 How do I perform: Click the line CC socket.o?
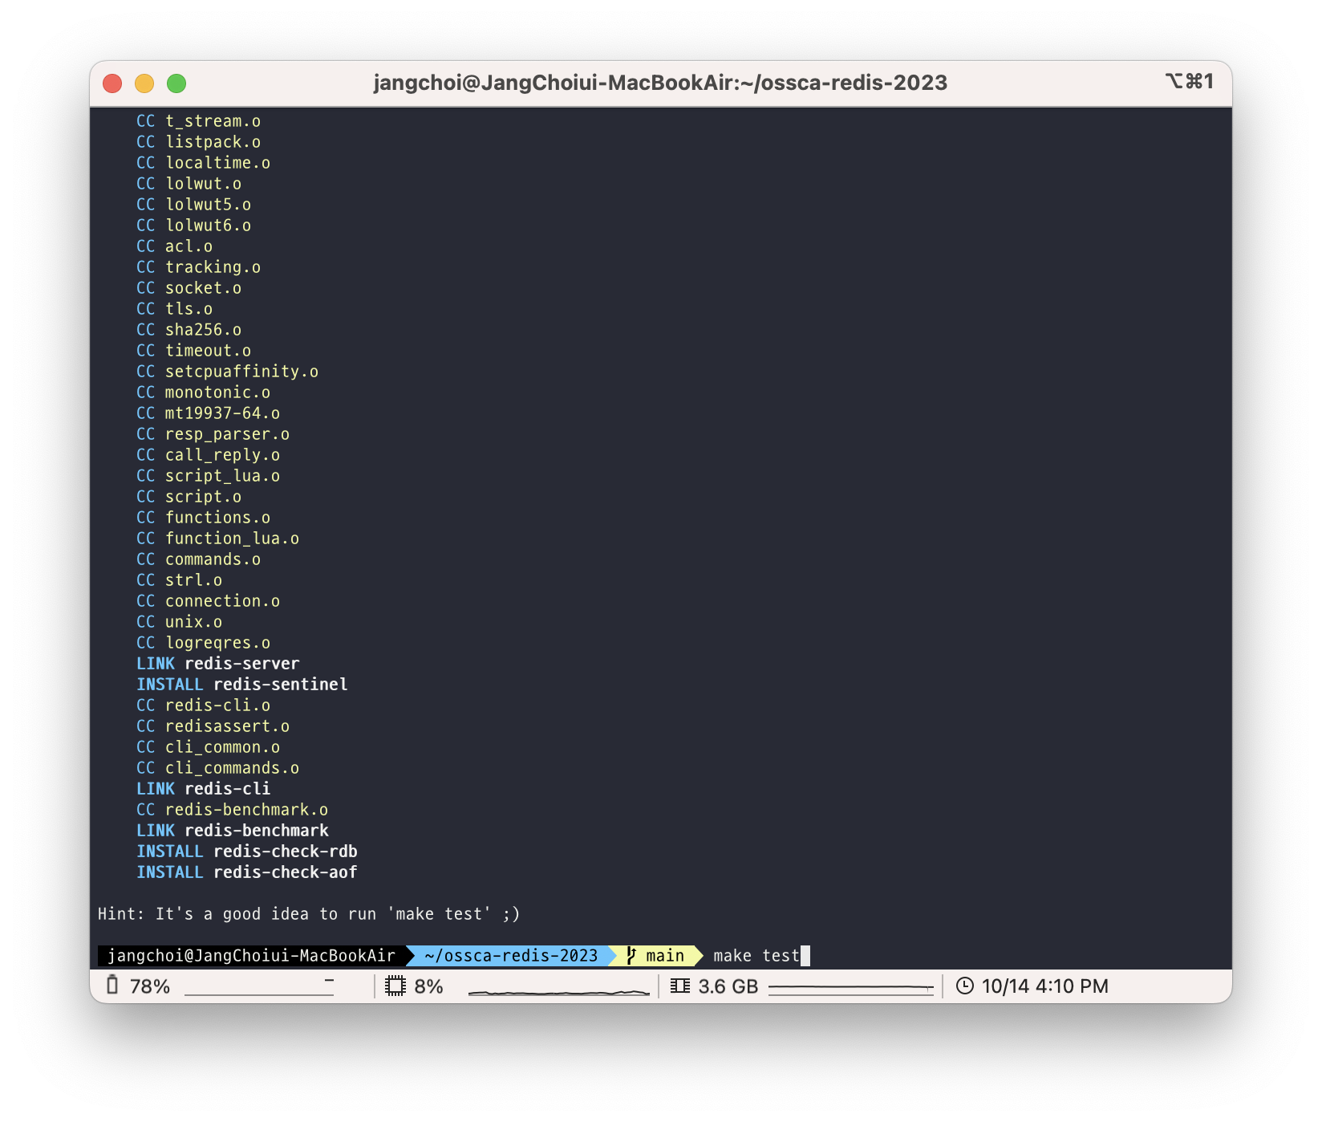189,287
